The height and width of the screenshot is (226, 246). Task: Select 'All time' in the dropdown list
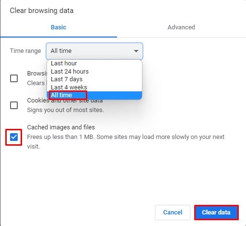[x=94, y=95]
